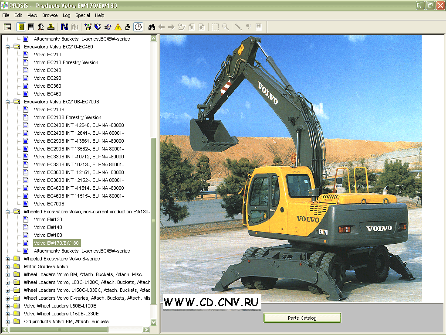
Task: Select Volvo EW160 product
Action: 48,235
